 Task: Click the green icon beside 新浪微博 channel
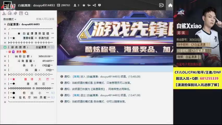click(5, 47)
